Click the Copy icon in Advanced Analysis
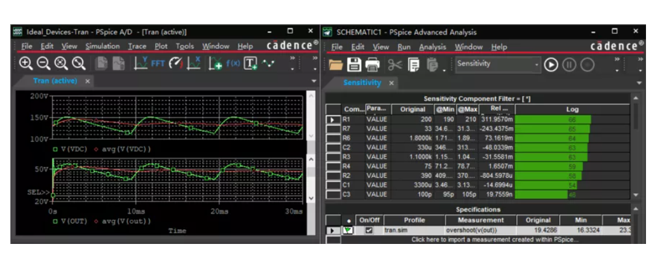Viewport: 653px width, 256px height. pos(413,65)
